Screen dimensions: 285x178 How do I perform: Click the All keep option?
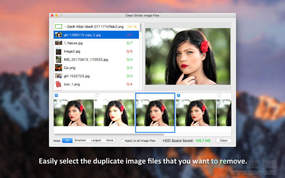click(x=67, y=140)
